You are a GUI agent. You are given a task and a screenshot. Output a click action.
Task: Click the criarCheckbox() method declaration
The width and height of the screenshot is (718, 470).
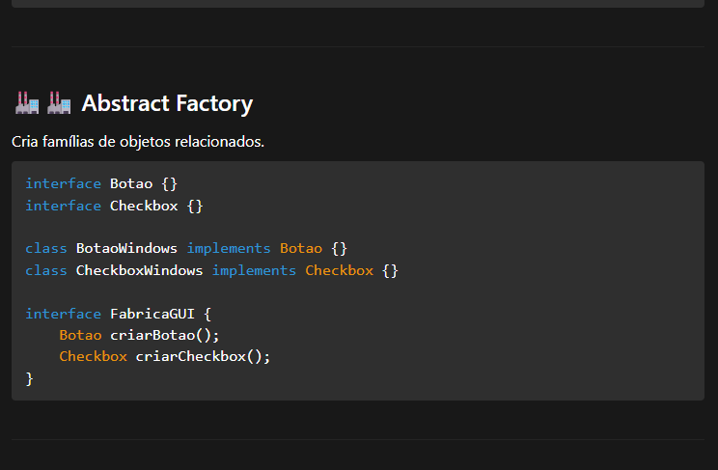203,356
